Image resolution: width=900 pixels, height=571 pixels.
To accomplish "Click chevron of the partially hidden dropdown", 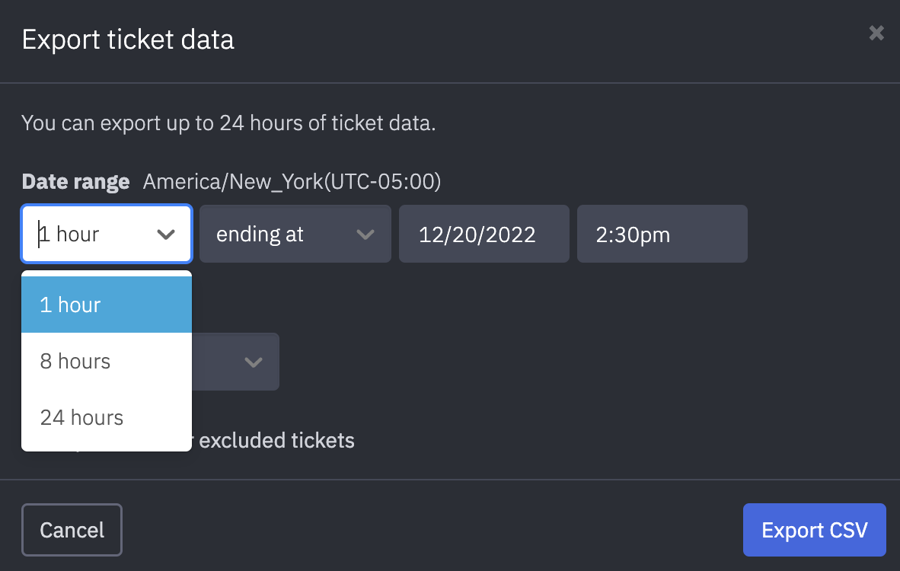I will 254,362.
